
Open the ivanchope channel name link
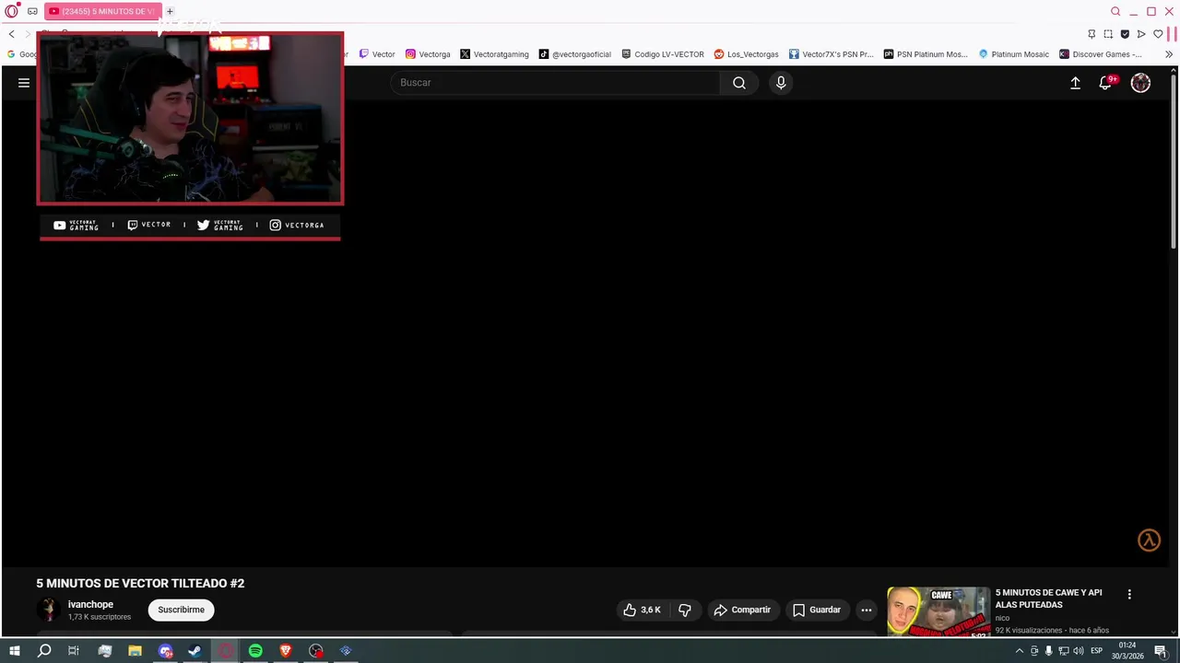pyautogui.click(x=90, y=605)
